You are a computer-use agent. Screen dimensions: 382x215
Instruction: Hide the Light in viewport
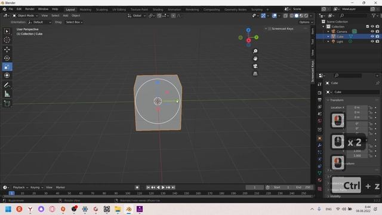(372, 41)
